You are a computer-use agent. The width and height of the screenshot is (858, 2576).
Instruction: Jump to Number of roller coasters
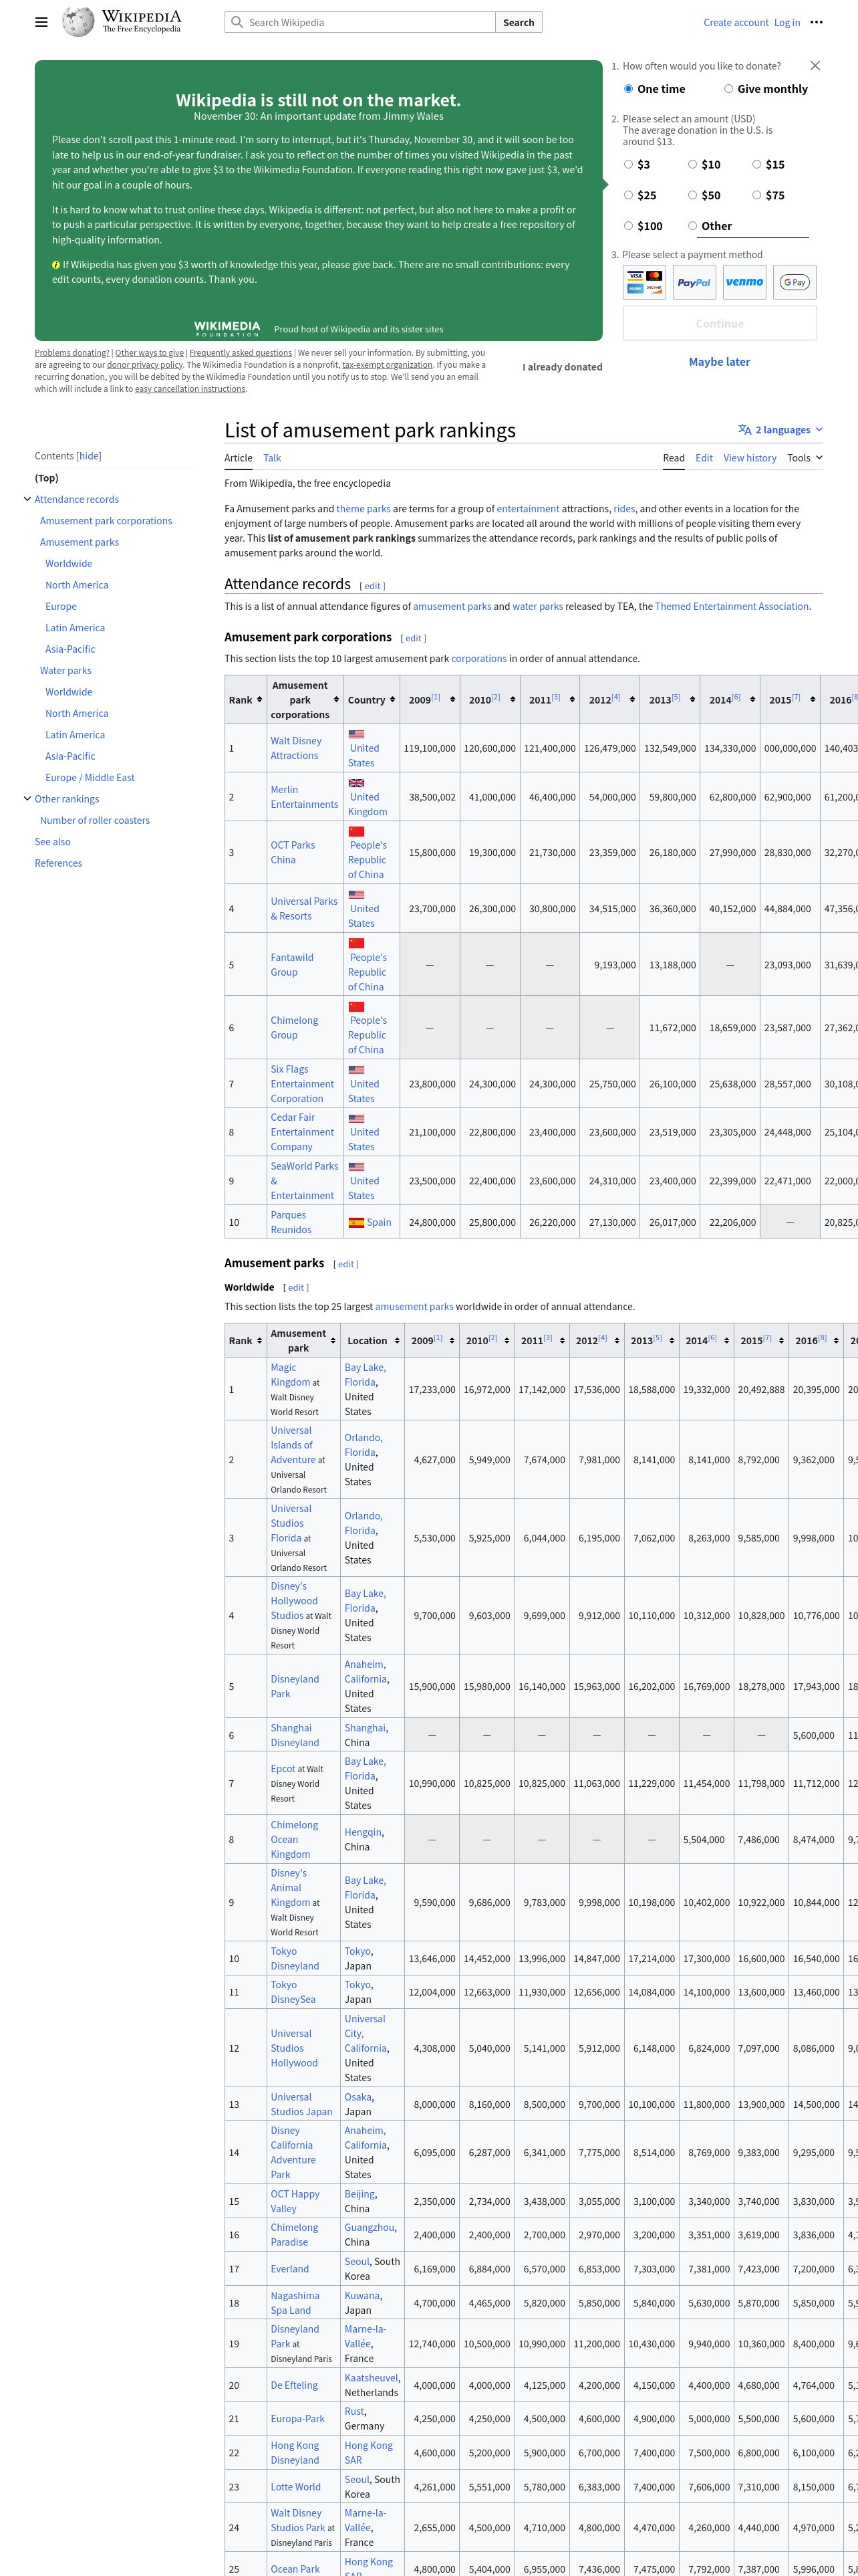point(95,821)
